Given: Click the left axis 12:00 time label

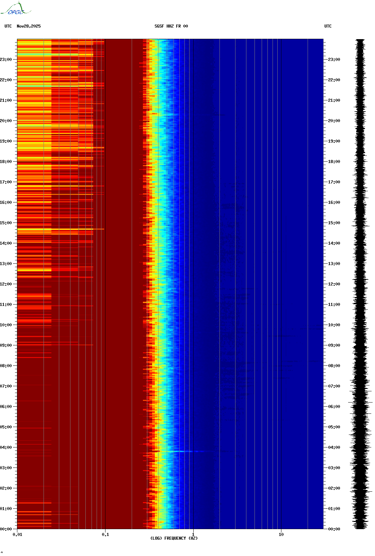Looking at the screenshot, I should 6,284.
